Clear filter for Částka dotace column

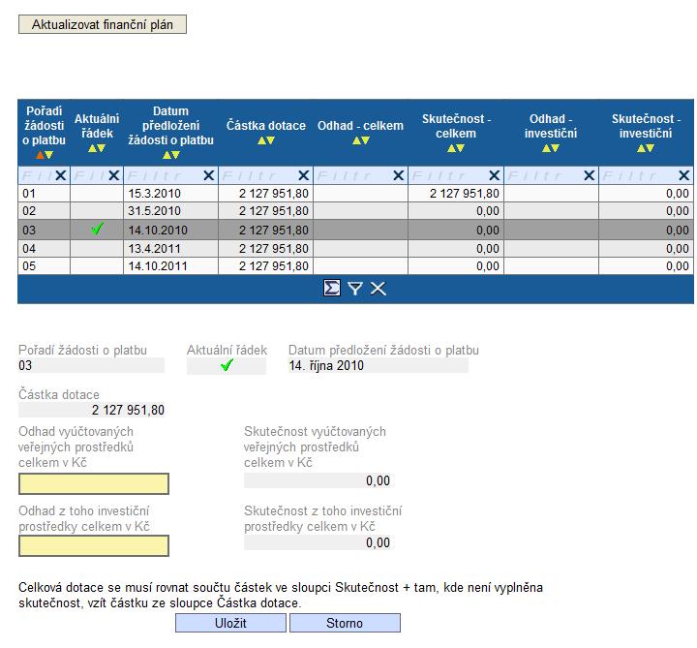304,175
